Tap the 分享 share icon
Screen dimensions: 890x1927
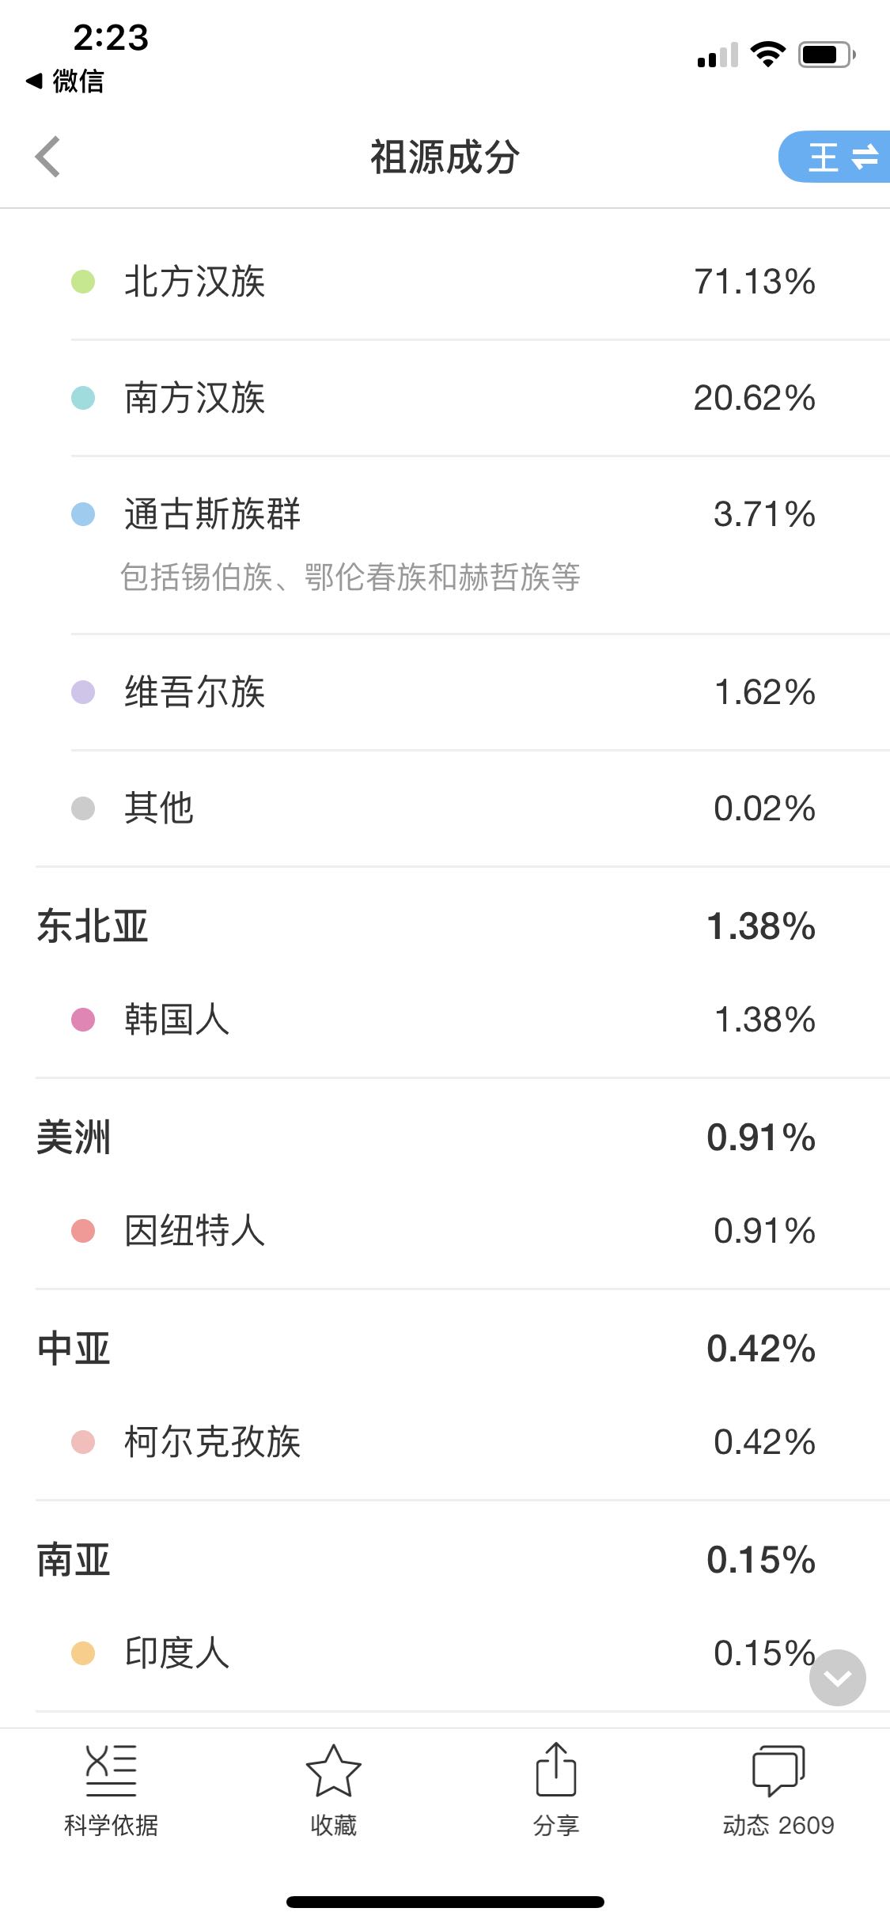[x=555, y=1770]
